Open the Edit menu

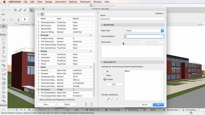(32, 2)
